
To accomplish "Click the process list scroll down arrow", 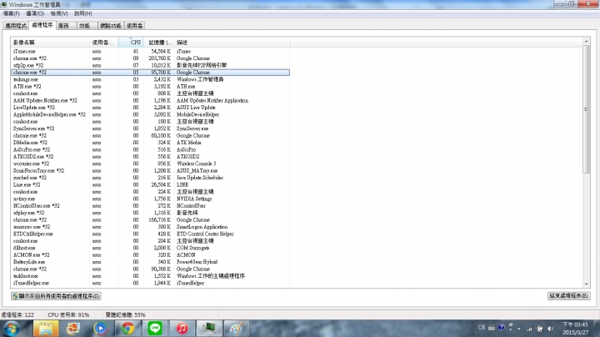I will [x=586, y=284].
